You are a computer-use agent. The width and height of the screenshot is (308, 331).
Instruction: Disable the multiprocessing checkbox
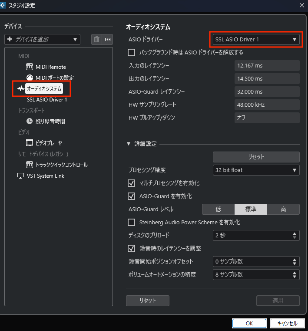coord(131,183)
